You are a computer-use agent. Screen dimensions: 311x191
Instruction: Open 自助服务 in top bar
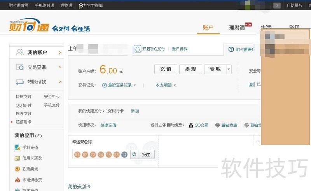tap(295, 5)
